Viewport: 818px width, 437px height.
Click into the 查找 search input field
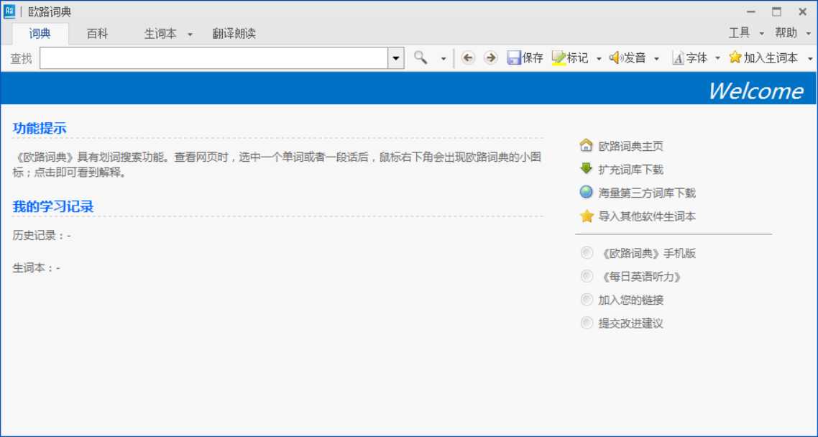[x=214, y=58]
